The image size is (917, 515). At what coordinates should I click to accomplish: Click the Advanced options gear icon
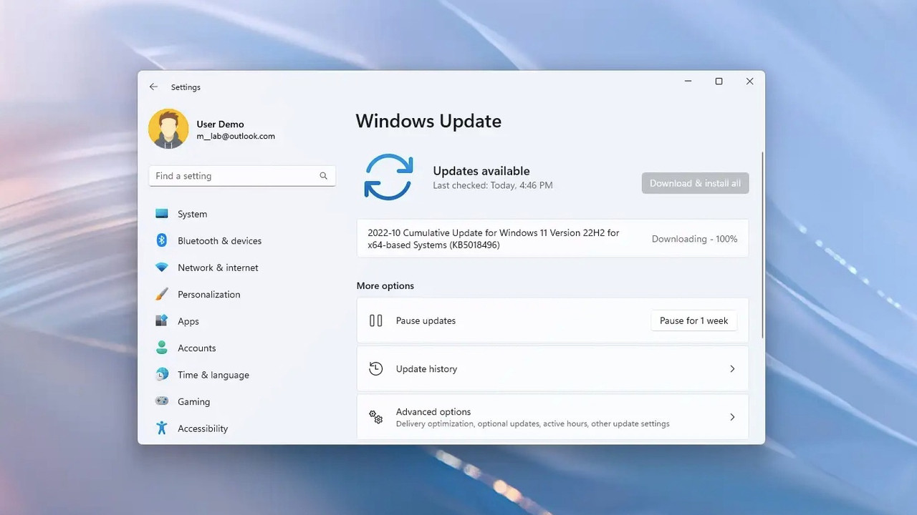point(375,417)
